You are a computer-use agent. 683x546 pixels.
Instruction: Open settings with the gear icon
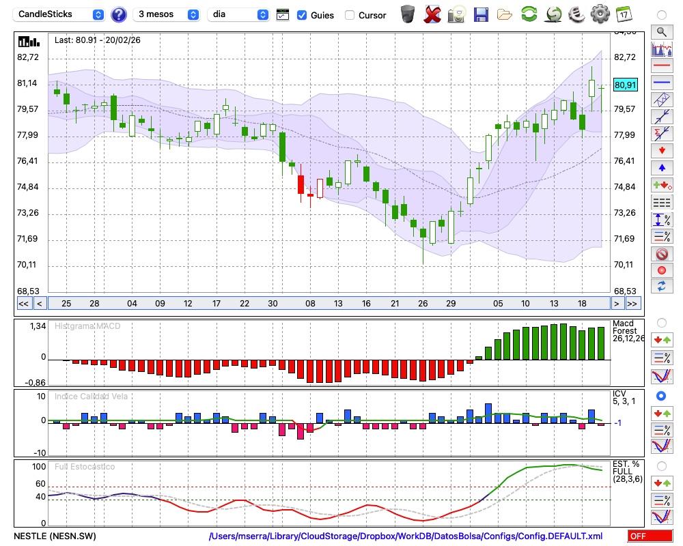(600, 14)
